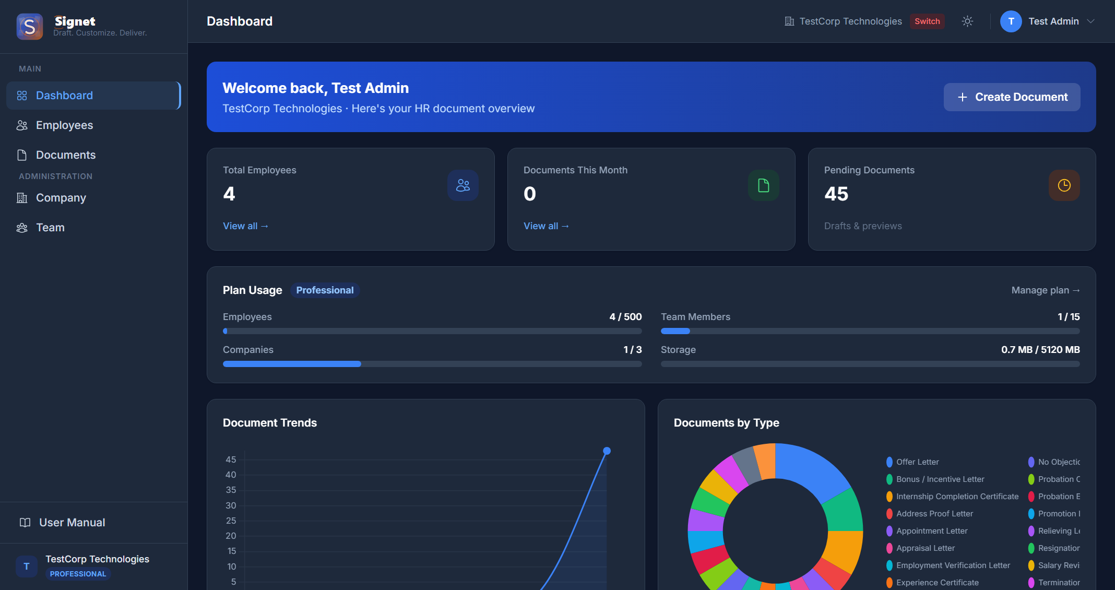
Task: Open User Manual book icon
Action: 25,523
